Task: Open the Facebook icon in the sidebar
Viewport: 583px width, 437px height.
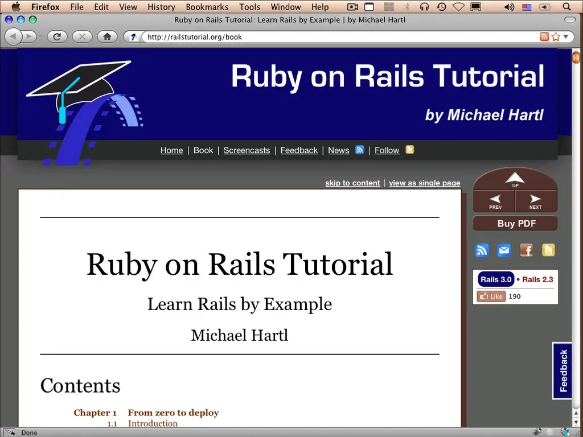Action: pos(526,250)
